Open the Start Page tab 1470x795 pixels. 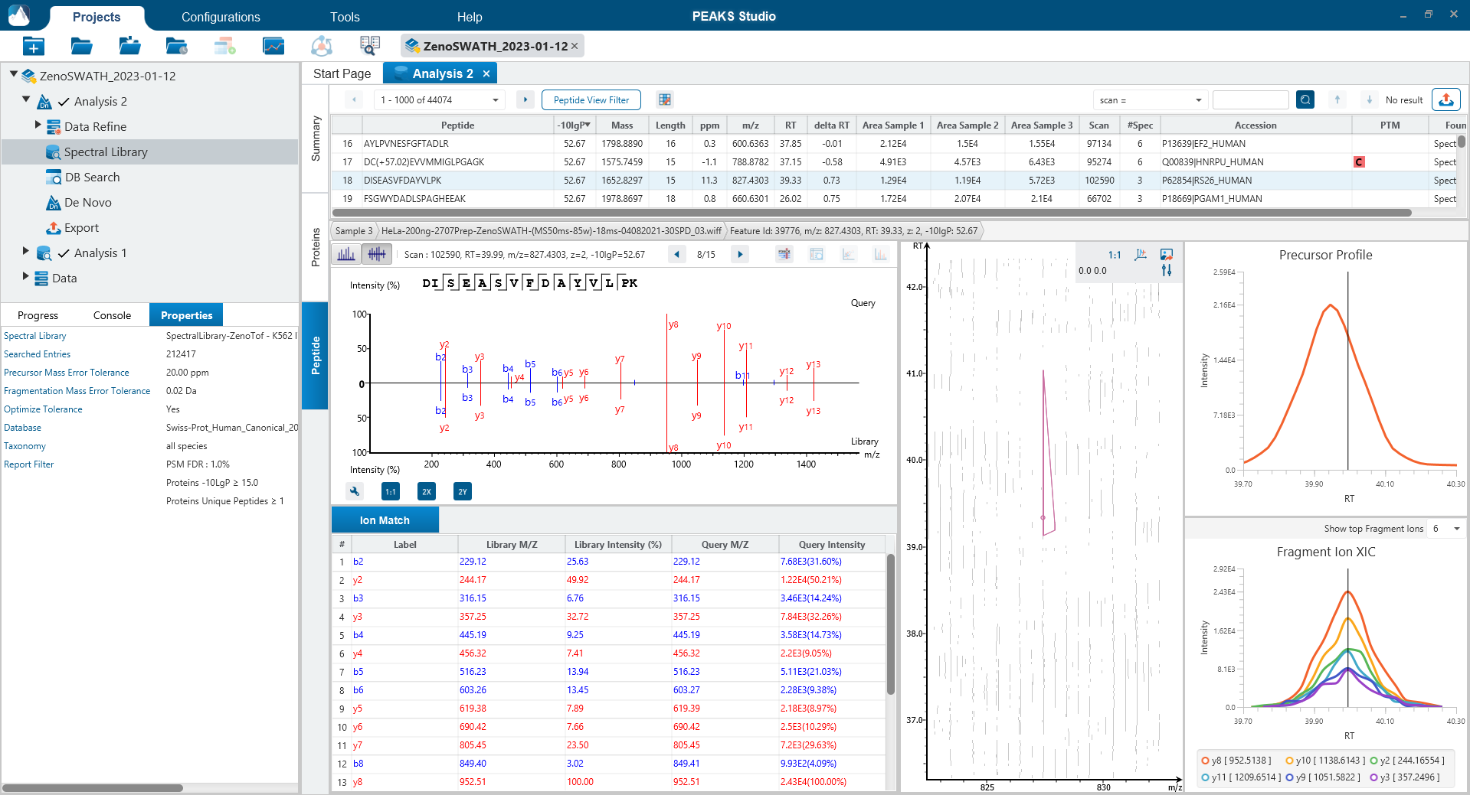342,73
